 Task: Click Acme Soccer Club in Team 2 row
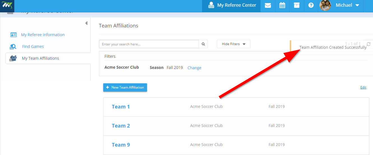pyautogui.click(x=207, y=126)
